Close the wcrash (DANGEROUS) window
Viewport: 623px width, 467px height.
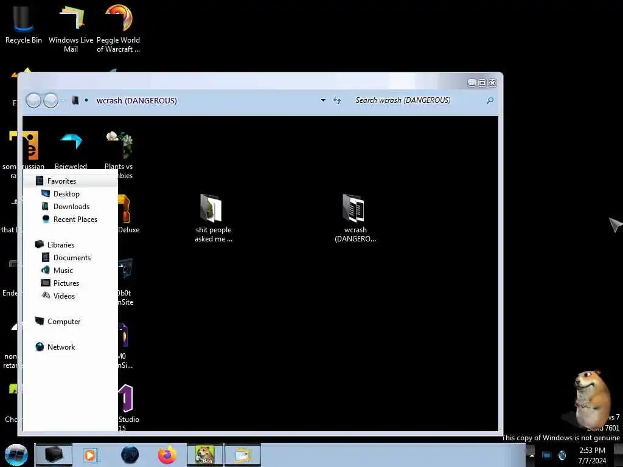pyautogui.click(x=493, y=83)
